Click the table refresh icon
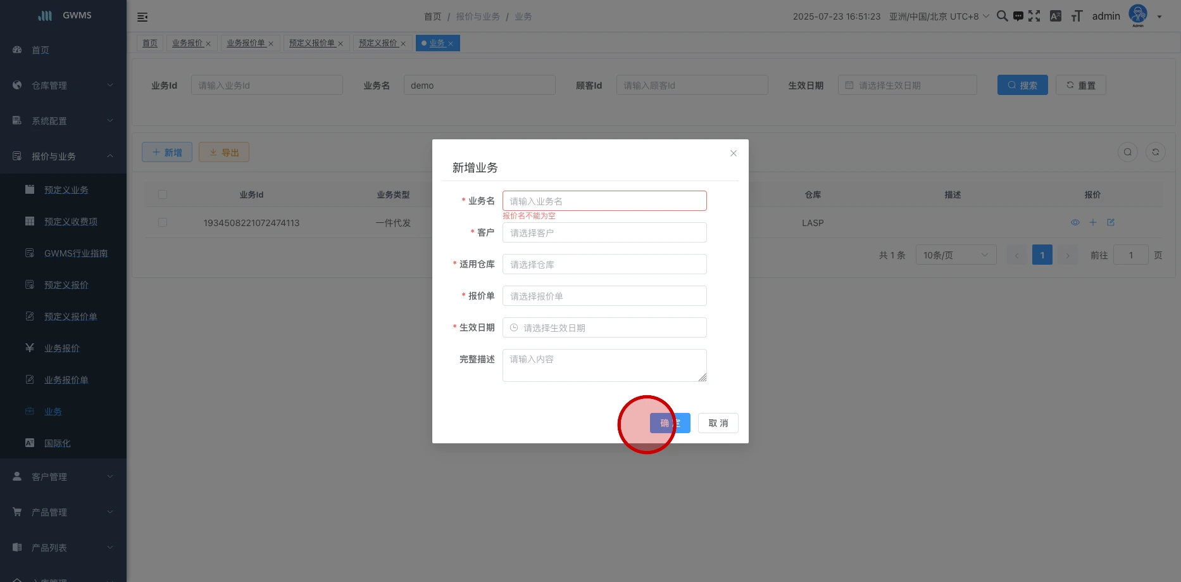 pos(1155,152)
